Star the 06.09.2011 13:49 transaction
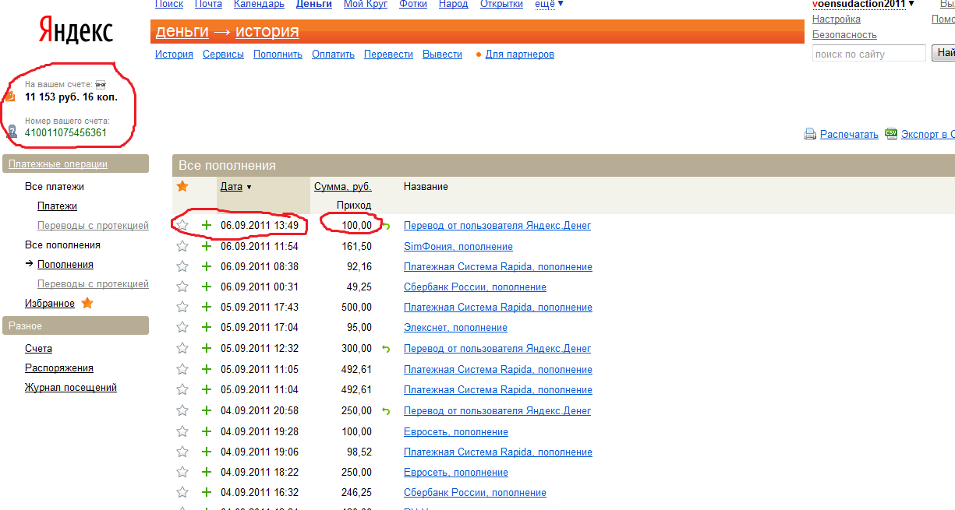The width and height of the screenshot is (955, 510). (182, 225)
